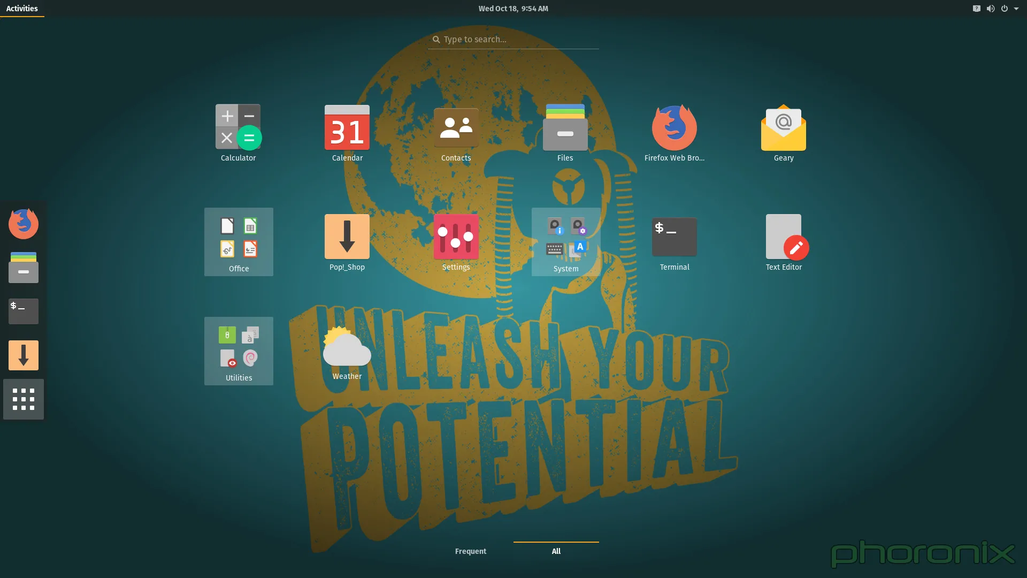Expand the Office app folder
This screenshot has height=578, width=1027.
(239, 242)
